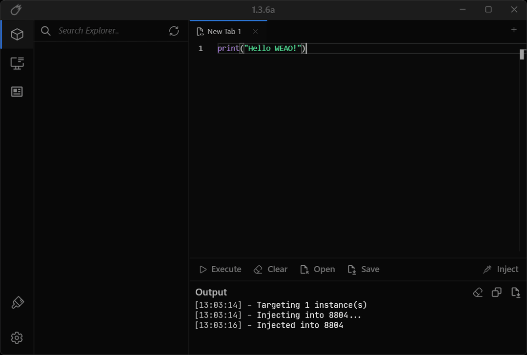Focus the Search Explorer field
This screenshot has width=527, height=355.
coord(111,31)
